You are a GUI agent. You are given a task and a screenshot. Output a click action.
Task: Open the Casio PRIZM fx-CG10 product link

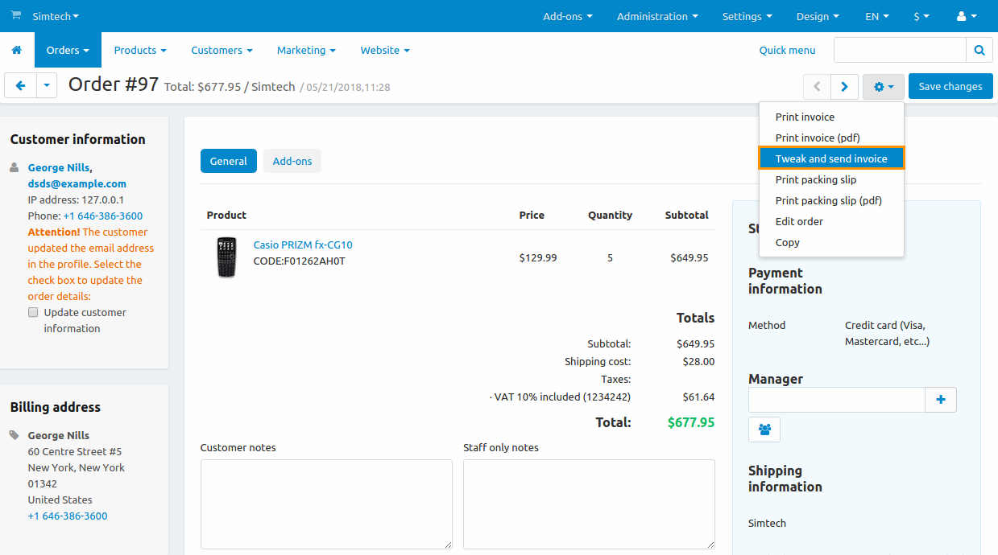click(x=303, y=245)
